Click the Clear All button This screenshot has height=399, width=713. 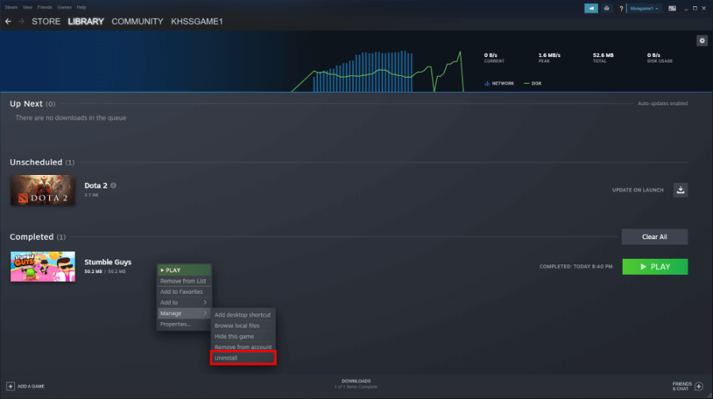[x=654, y=237]
